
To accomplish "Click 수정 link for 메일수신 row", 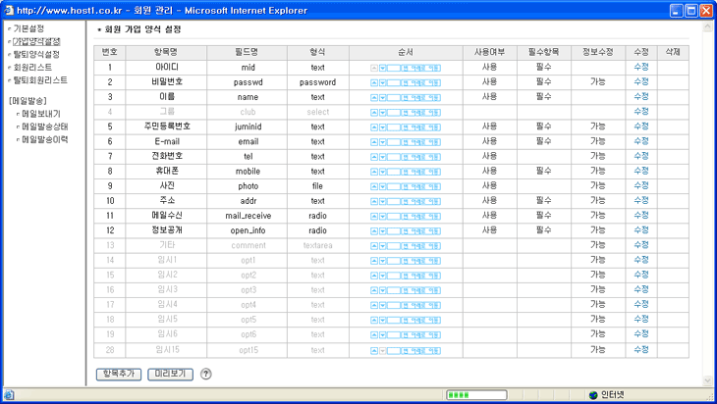I will click(x=641, y=215).
